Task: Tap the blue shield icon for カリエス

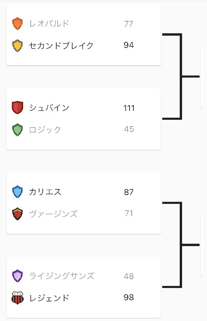Action: click(x=17, y=192)
